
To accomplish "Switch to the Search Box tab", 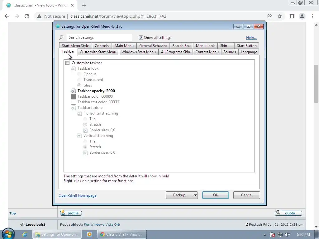I will 182,46.
